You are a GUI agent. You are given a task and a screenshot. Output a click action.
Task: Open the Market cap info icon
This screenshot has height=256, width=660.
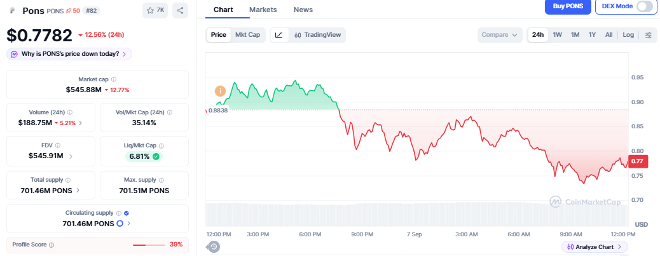114,79
